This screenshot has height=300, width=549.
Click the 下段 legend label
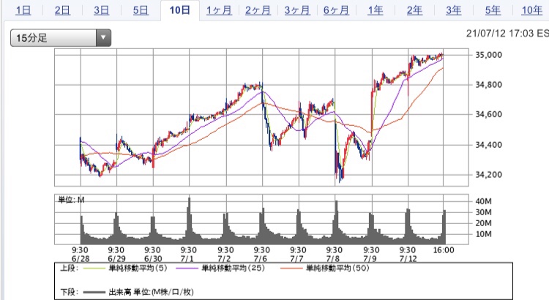pyautogui.click(x=70, y=292)
